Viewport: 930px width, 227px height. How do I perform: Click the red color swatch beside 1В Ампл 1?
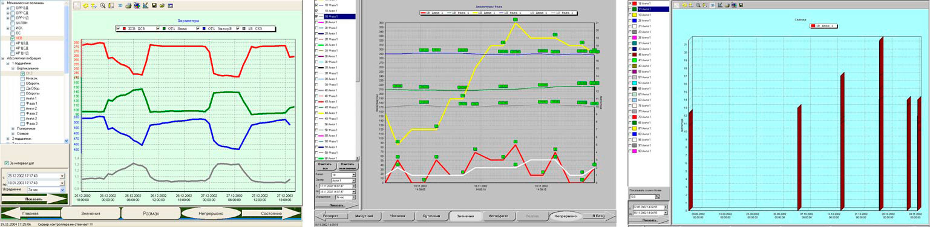635,4
